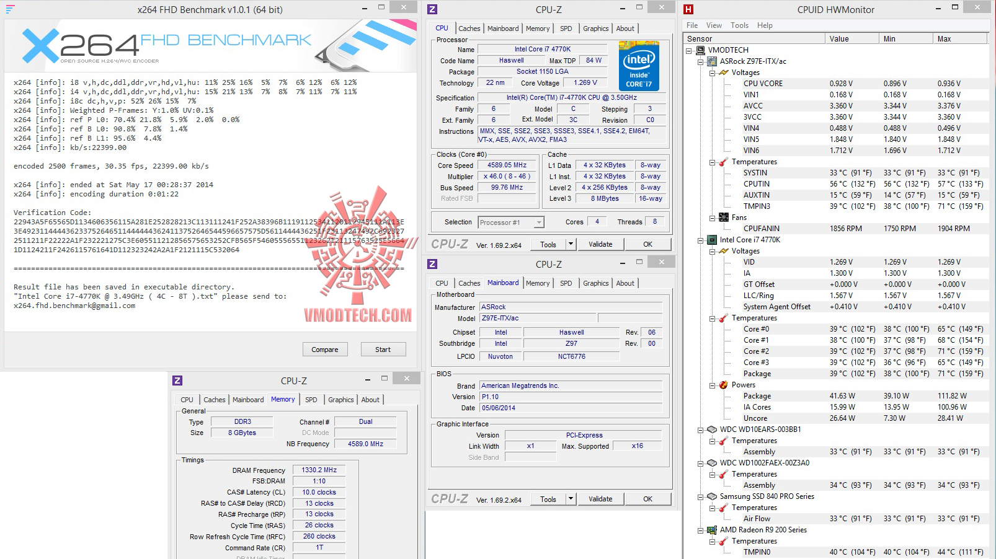
Task: Click the drive icon beside Samsung SSD 840 PRO Series
Action: point(713,496)
